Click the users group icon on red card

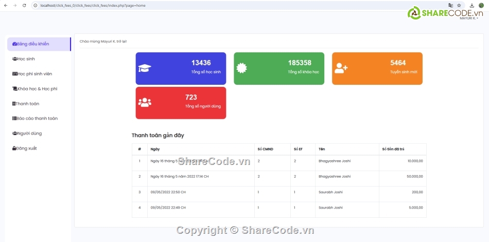(x=145, y=102)
